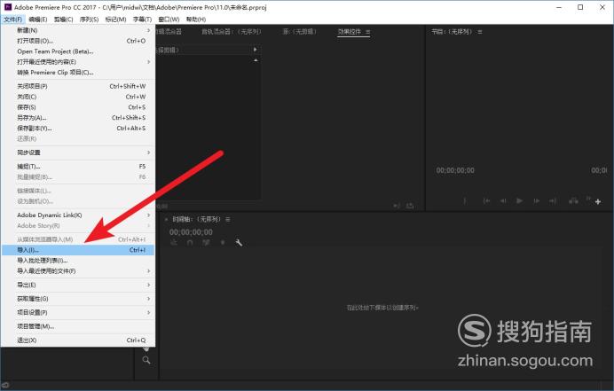614x391 pixels.
Task: Click the play arrow in effect controls
Action: coord(255,50)
